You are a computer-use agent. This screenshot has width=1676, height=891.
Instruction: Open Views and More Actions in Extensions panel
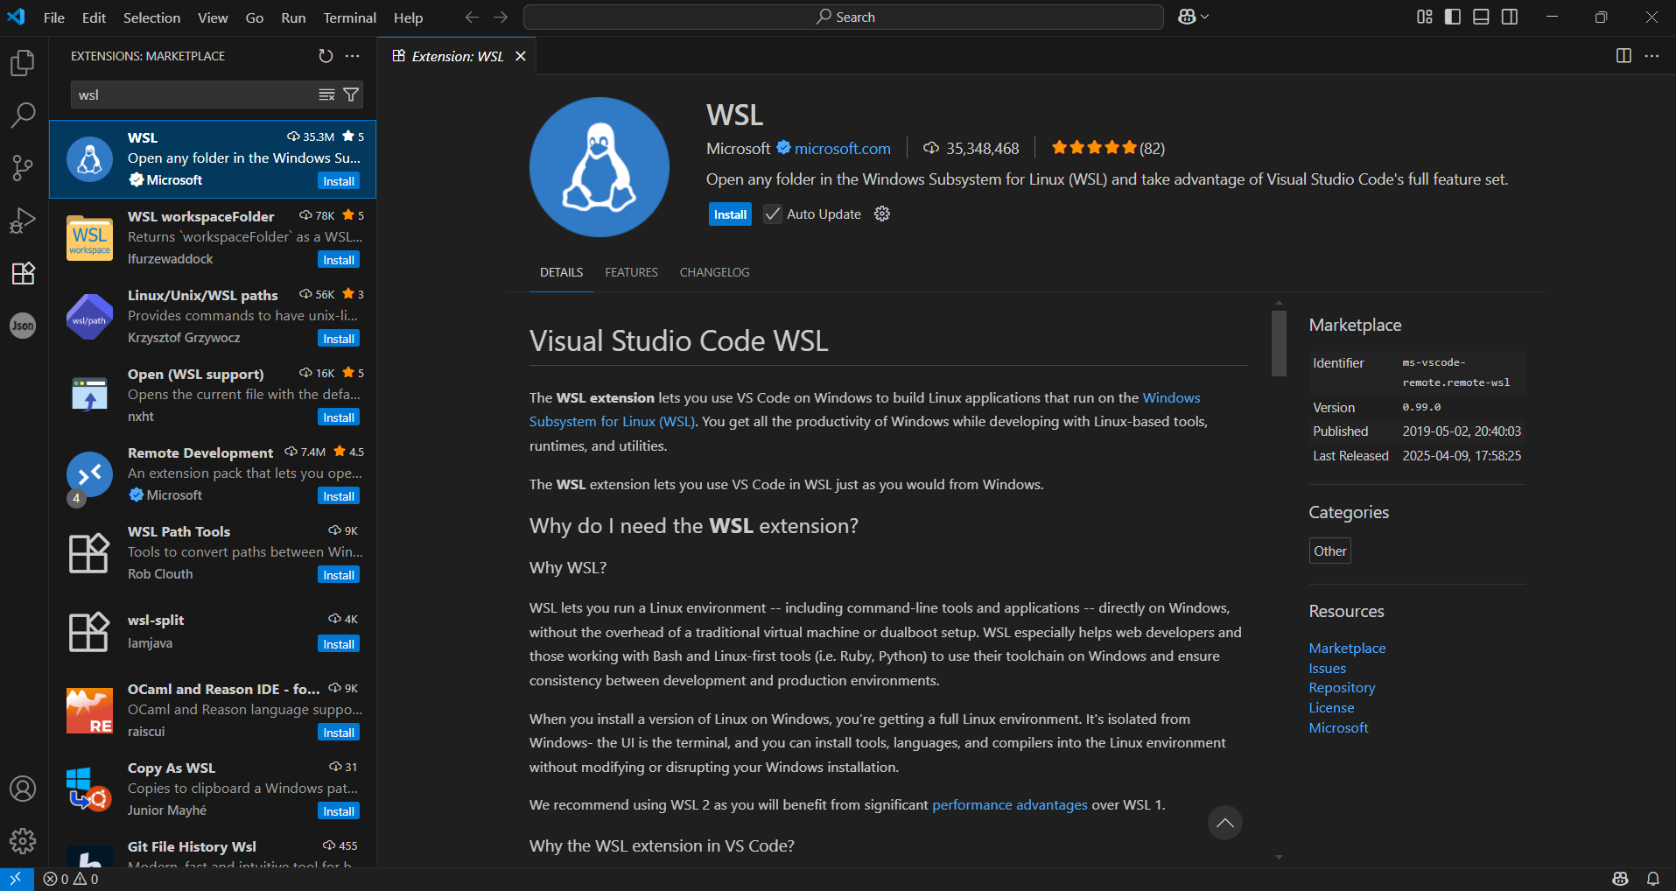(353, 56)
